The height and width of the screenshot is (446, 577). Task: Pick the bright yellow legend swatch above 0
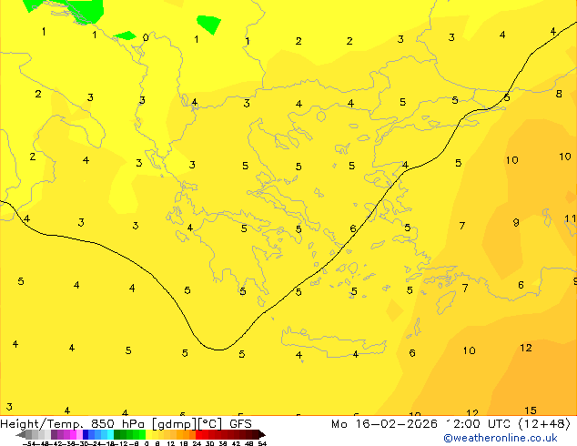[148, 434]
